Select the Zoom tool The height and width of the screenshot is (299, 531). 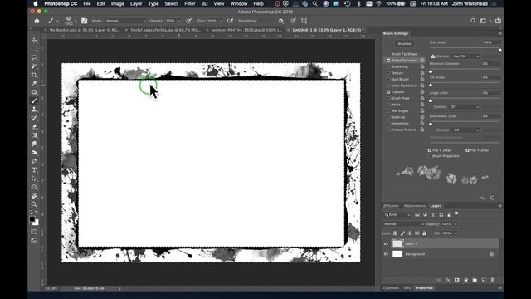(x=34, y=204)
